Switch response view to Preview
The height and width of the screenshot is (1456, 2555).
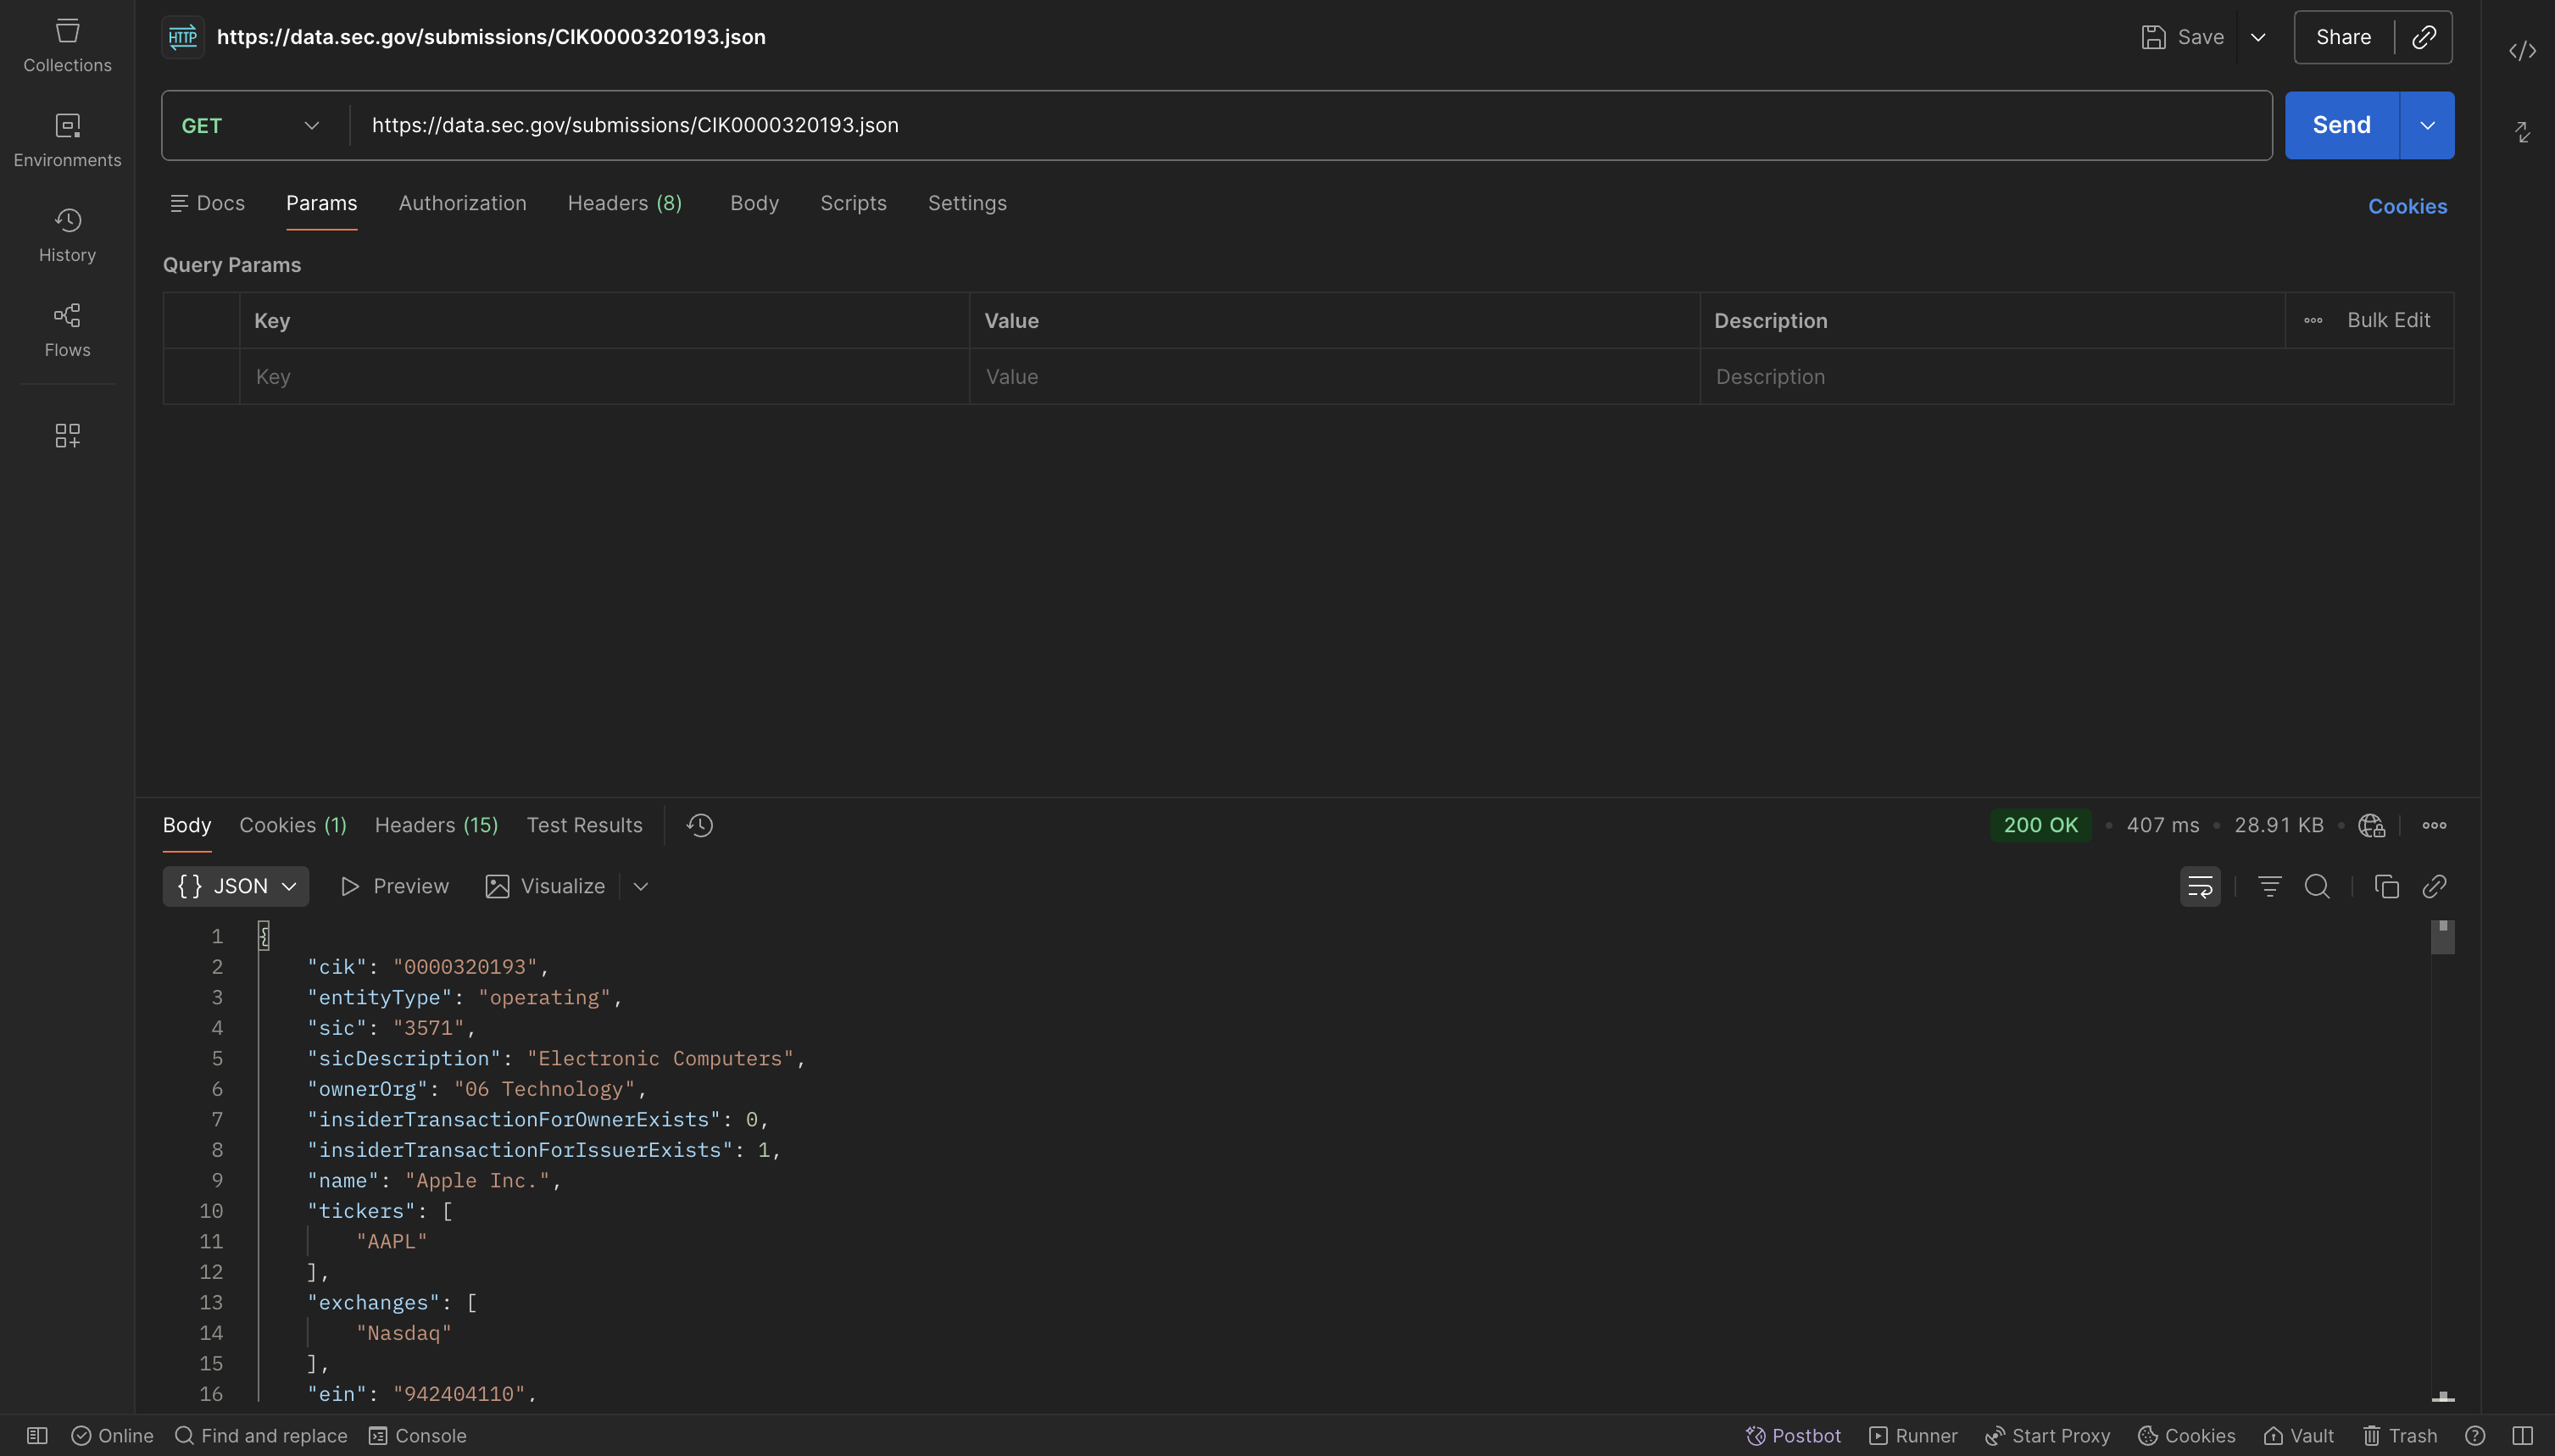click(x=395, y=886)
